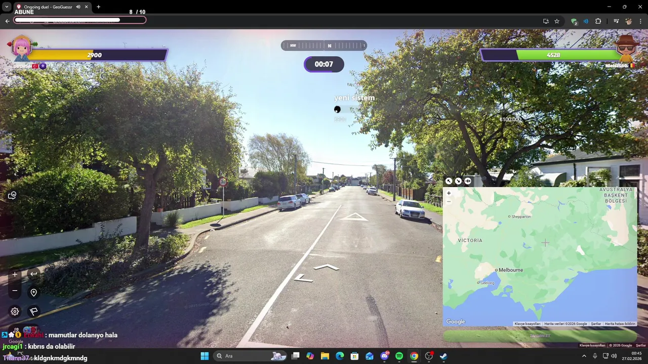
Task: Zoom in on the guess map
Action: (x=449, y=193)
